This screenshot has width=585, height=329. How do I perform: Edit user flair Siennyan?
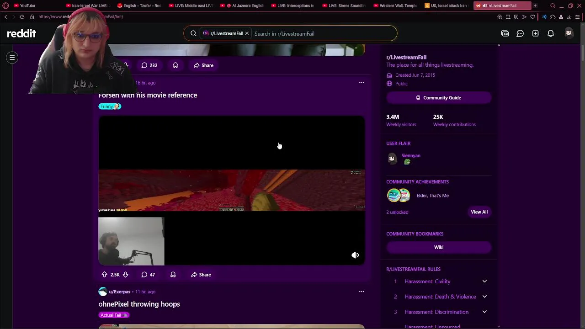pos(411,156)
